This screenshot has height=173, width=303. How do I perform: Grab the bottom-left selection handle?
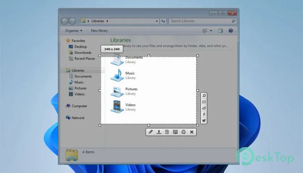click(x=100, y=125)
